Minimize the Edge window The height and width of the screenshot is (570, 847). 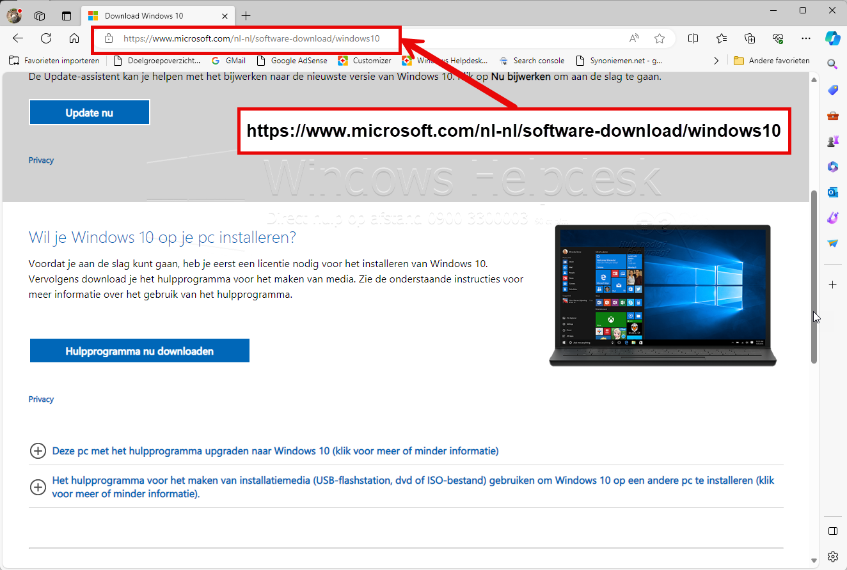pos(773,10)
